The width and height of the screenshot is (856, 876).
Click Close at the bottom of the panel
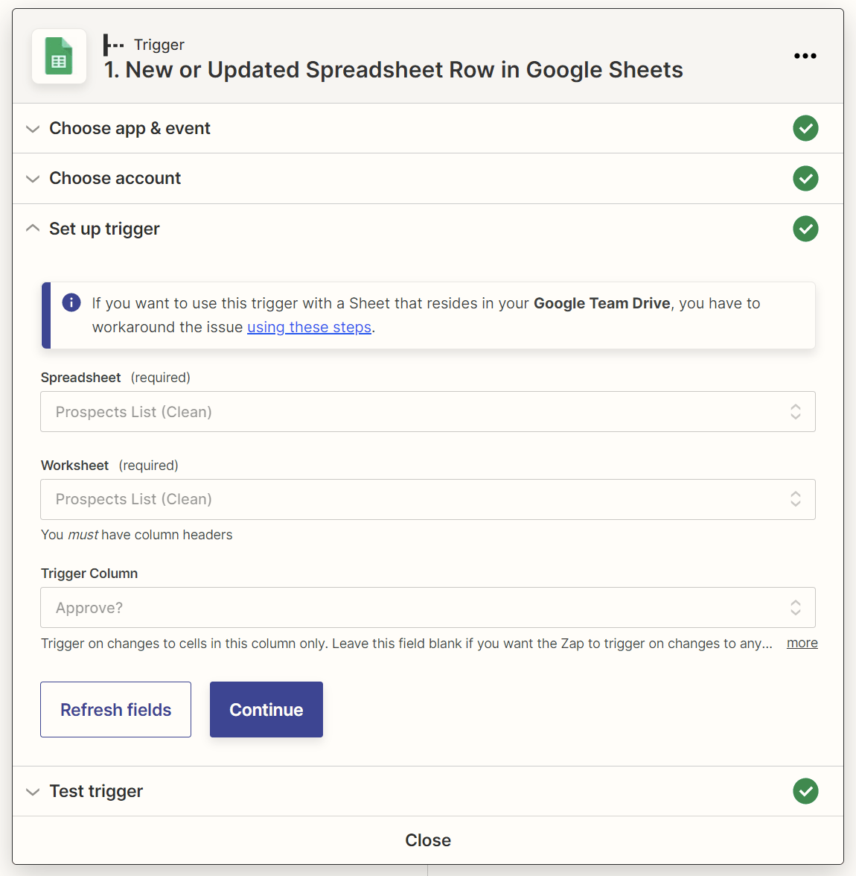coord(428,839)
